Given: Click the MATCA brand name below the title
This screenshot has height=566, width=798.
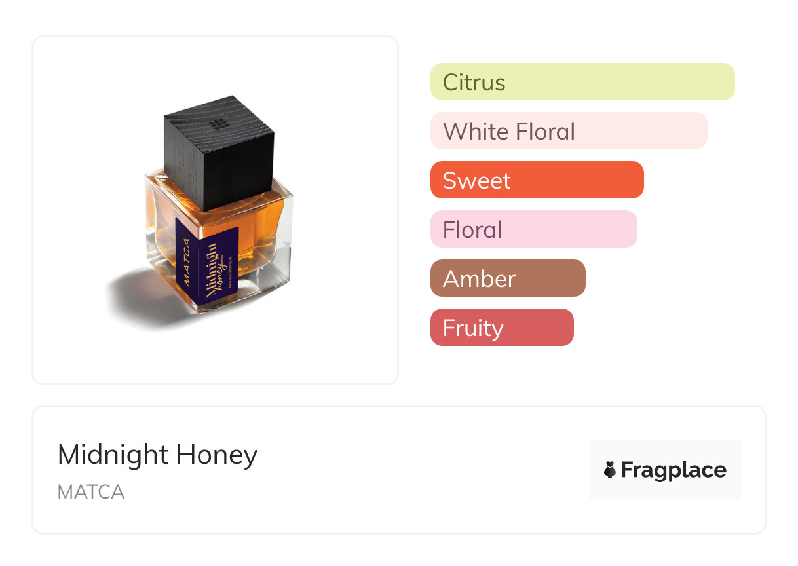Looking at the screenshot, I should tap(91, 492).
